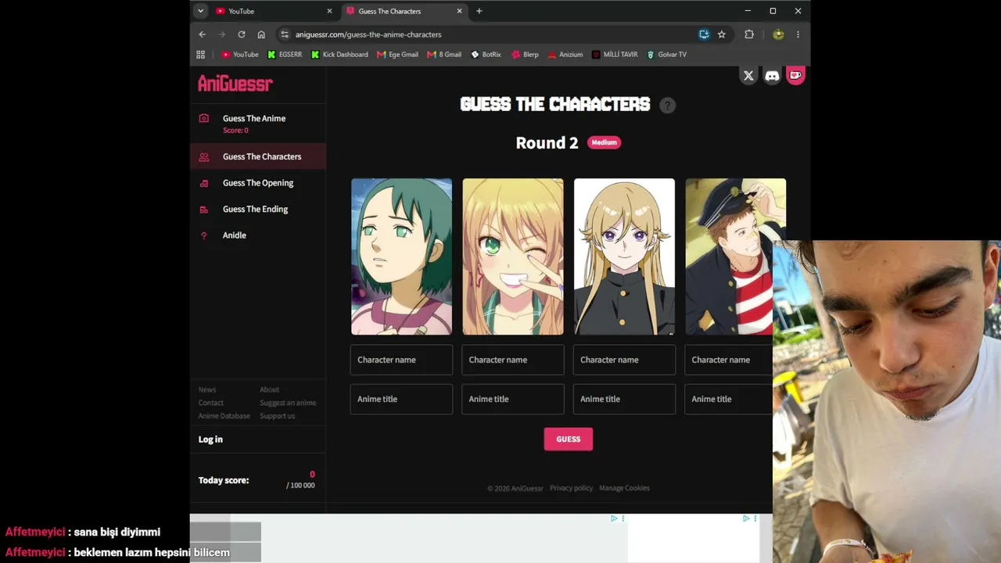This screenshot has height=563, width=1001.
Task: Reload the current page
Action: (242, 34)
